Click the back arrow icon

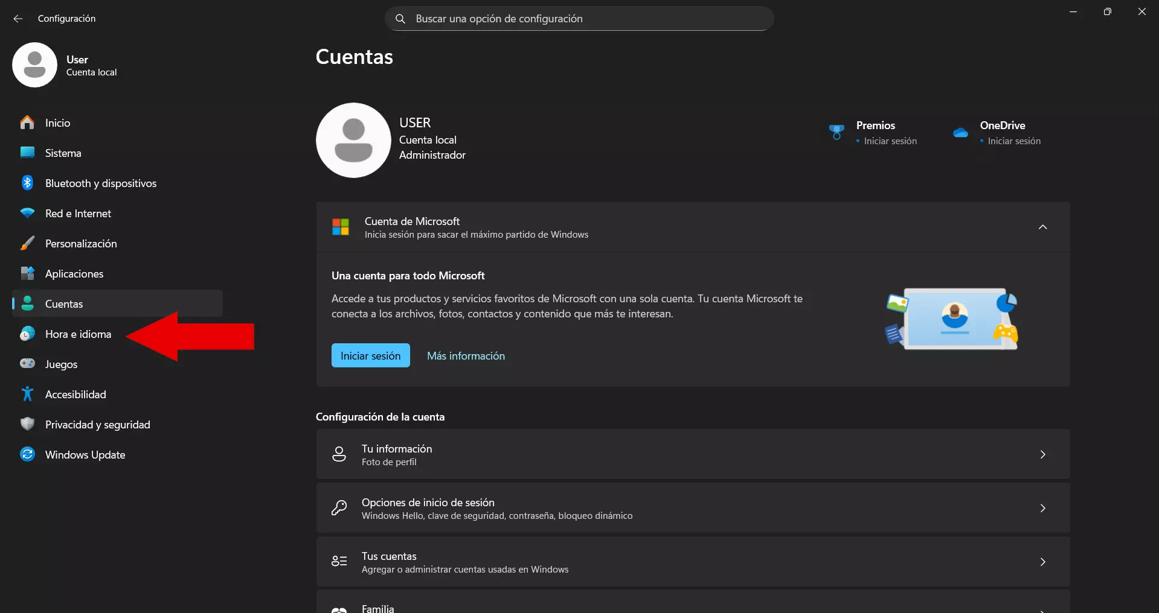(18, 19)
